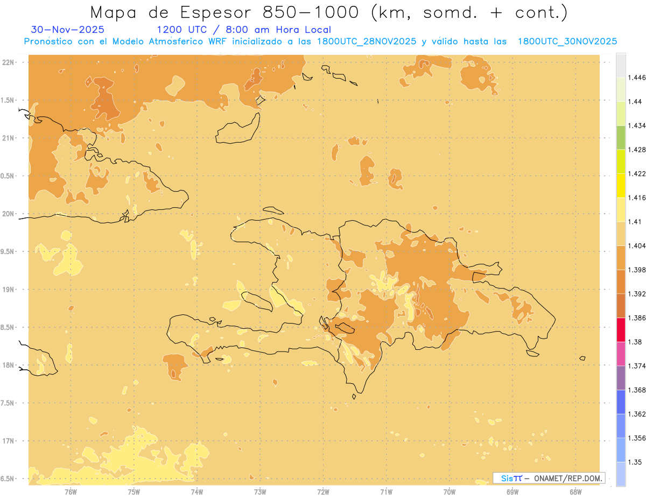
Task: Select the date label '30-Nov-2025'
Action: coord(67,30)
